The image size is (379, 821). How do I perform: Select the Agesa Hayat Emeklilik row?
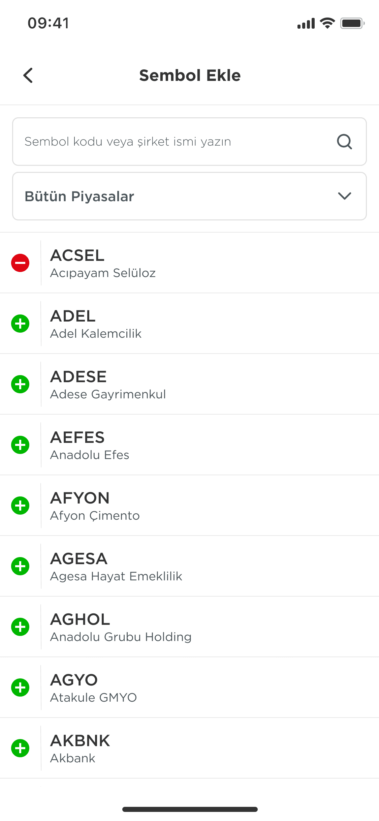(x=189, y=566)
